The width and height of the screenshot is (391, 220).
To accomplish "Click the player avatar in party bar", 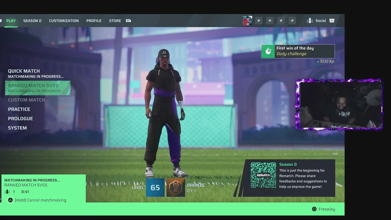I will 247,20.
